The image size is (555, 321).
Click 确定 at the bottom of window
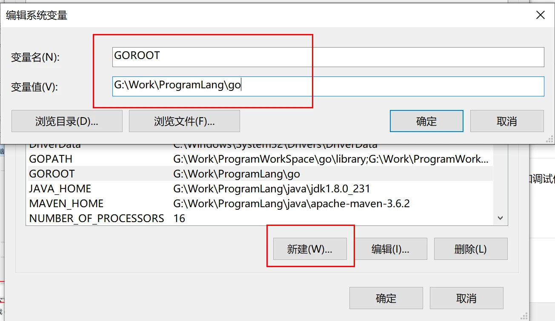coord(386,298)
